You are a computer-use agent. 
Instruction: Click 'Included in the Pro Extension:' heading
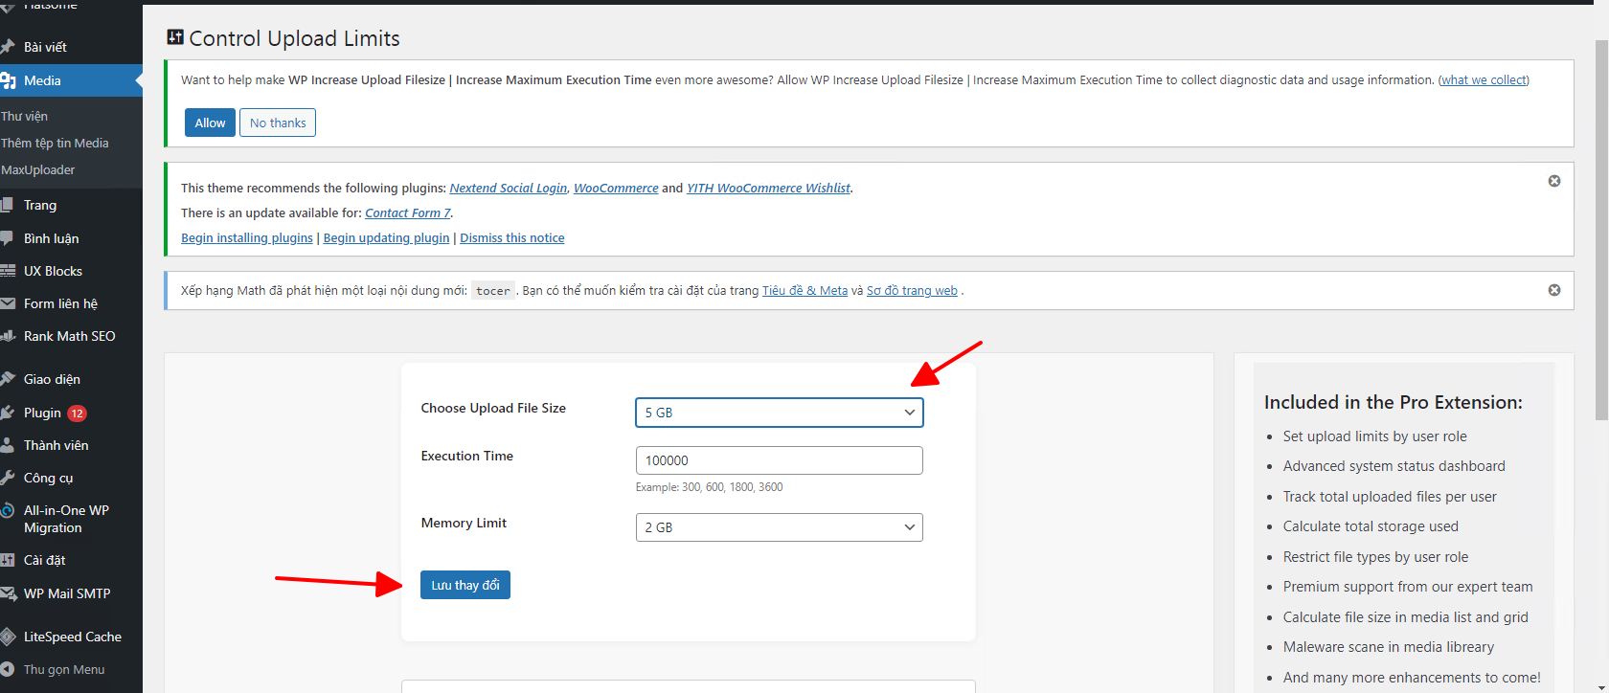1394,402
